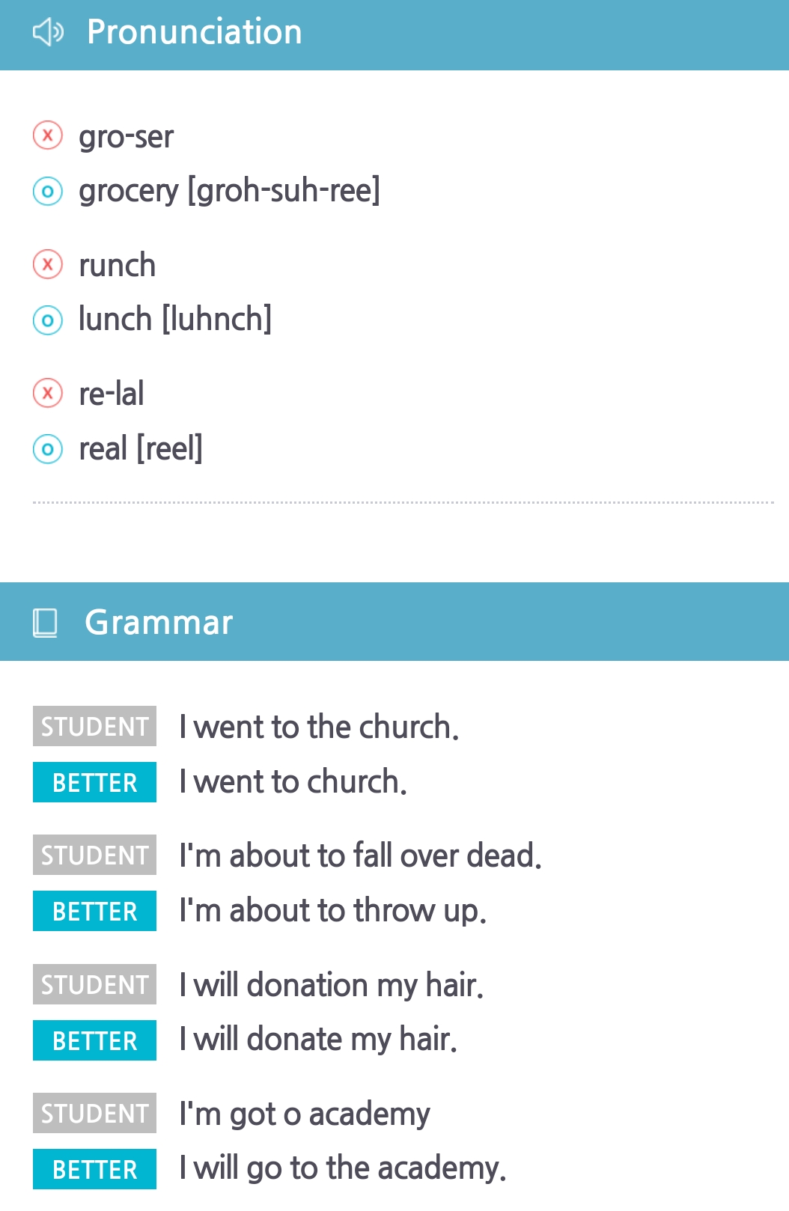The width and height of the screenshot is (789, 1211).
Task: Select the BETTER tag for "I went to church"
Action: tap(94, 782)
